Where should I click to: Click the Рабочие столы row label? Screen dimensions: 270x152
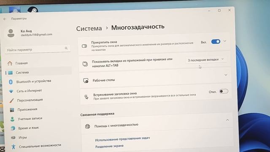[x=104, y=80]
